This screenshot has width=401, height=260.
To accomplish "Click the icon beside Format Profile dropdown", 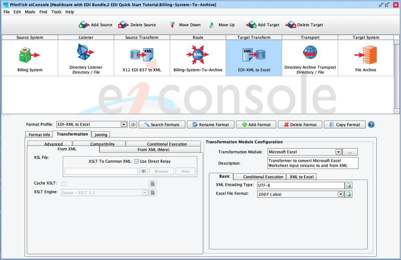I will (x=133, y=124).
